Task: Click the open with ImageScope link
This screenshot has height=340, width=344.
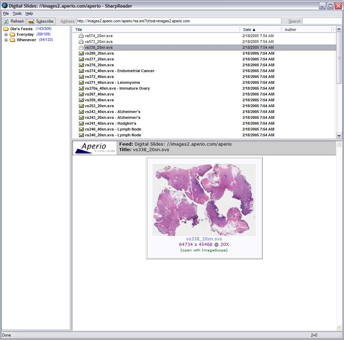Action: [x=204, y=250]
